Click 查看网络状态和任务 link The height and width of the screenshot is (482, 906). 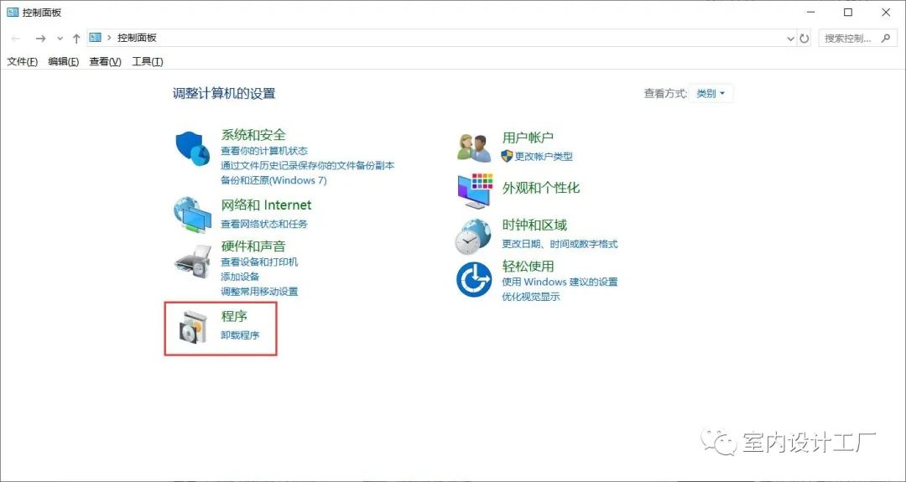click(264, 223)
